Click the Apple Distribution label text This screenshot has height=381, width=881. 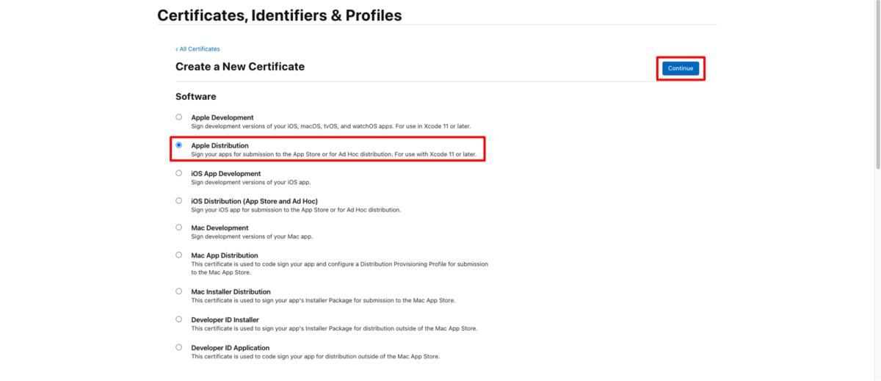click(x=220, y=146)
